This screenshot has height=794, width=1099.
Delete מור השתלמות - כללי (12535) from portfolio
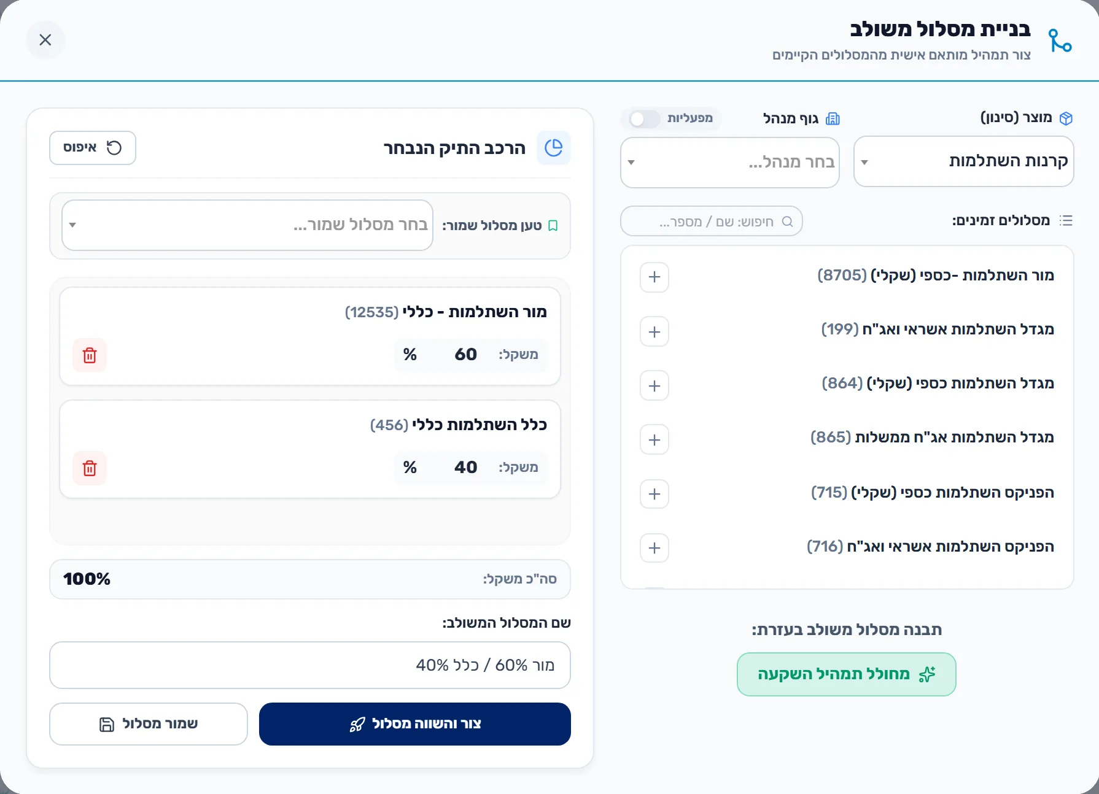pyautogui.click(x=90, y=355)
